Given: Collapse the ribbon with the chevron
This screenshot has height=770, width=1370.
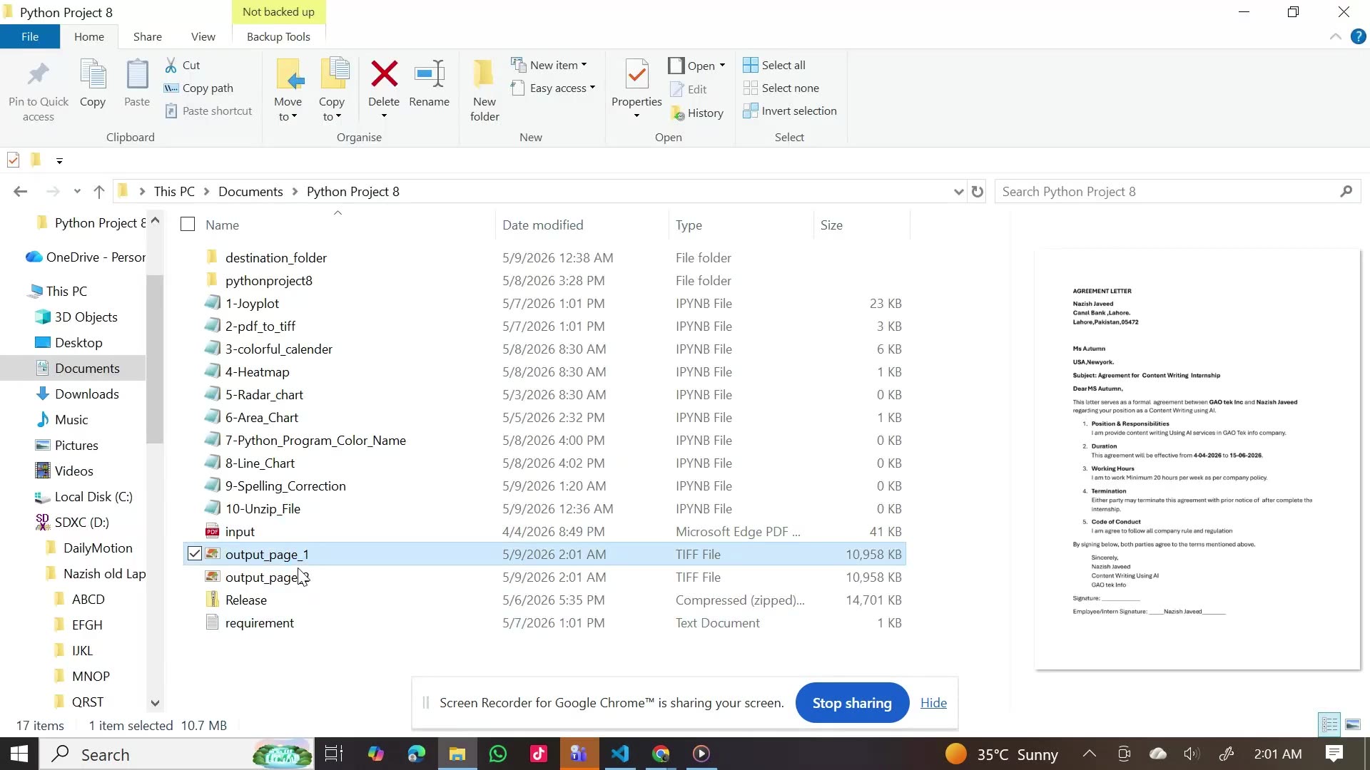Looking at the screenshot, I should click(1335, 36).
